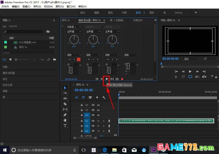Switch to the 颜色 workspace tab

click(x=110, y=13)
